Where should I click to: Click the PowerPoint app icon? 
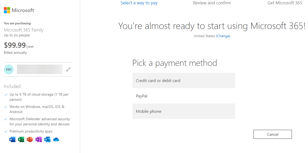(x=30, y=140)
